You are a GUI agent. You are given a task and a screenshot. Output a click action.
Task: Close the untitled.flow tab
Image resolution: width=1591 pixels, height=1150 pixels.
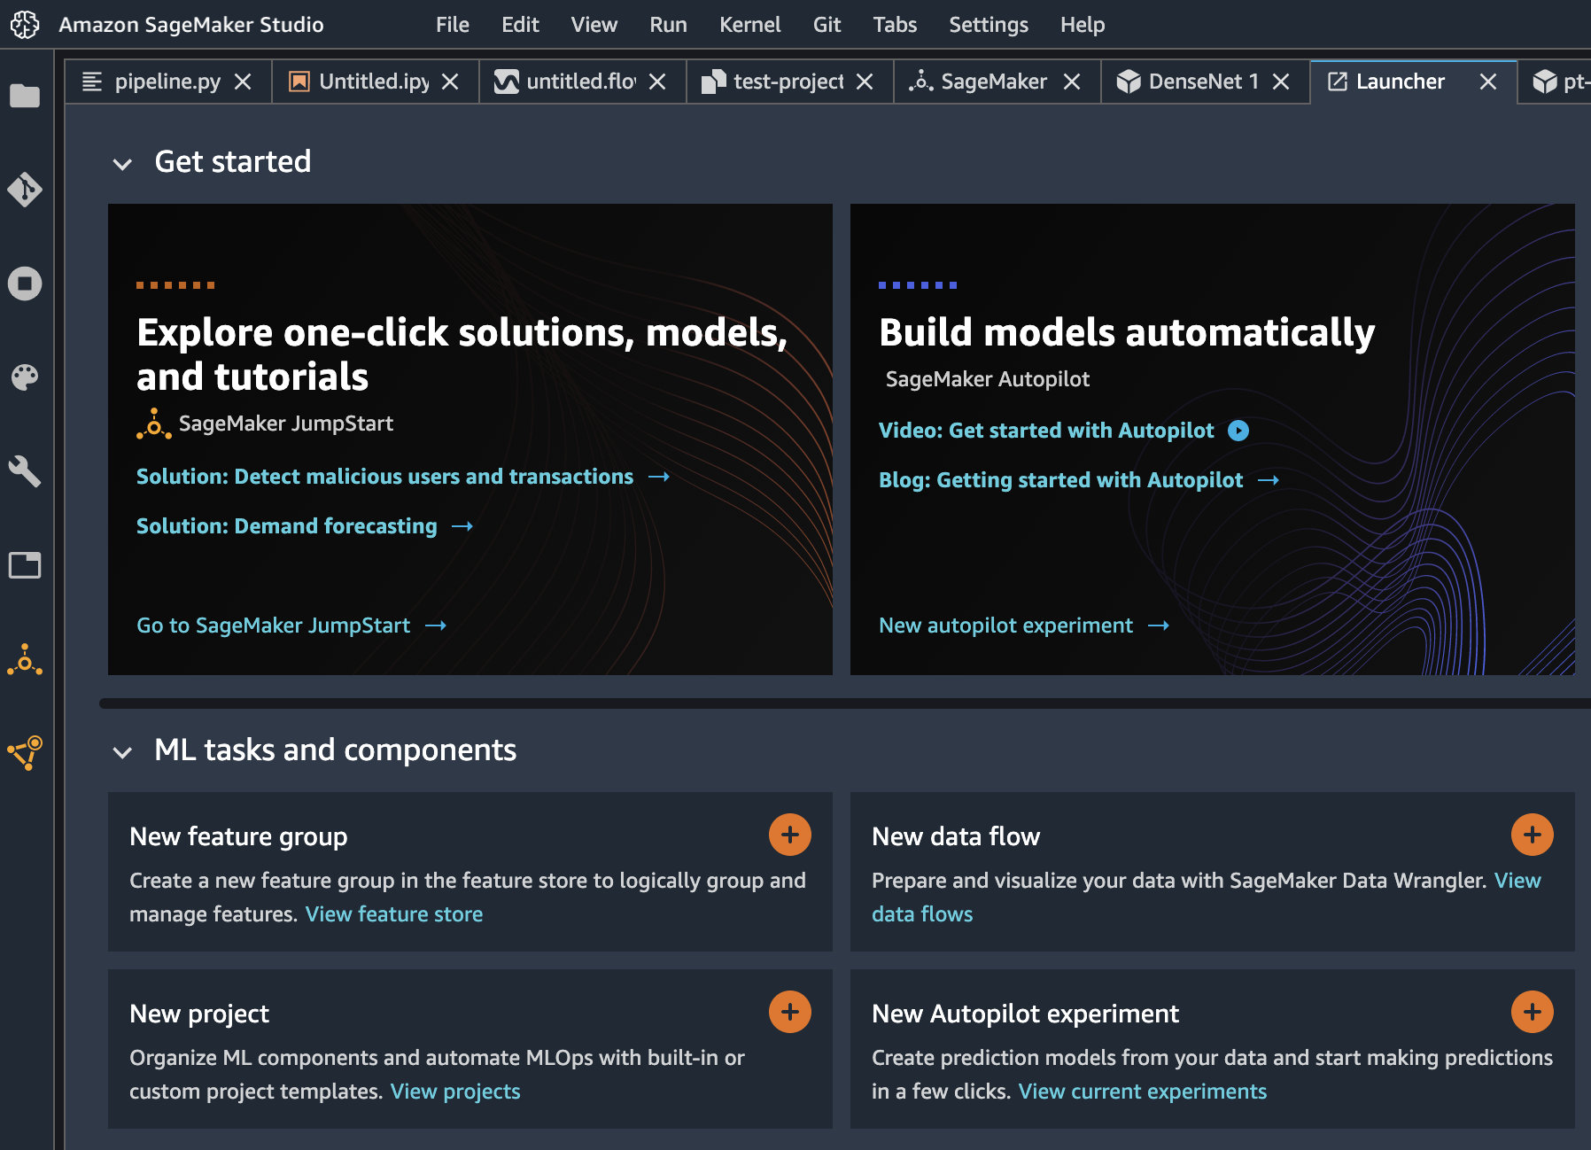click(x=657, y=82)
